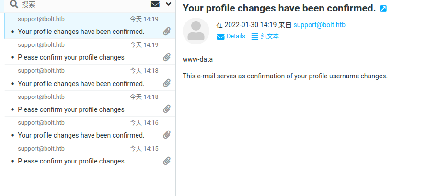Open the 14:19 'Please confirm your profile changes' email
Image resolution: width=427 pixels, height=196 pixels.
pyautogui.click(x=71, y=57)
